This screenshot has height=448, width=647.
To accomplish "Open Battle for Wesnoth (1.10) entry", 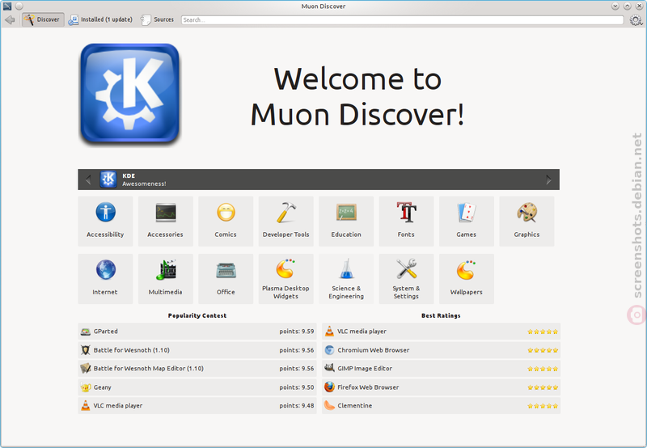I will 197,350.
